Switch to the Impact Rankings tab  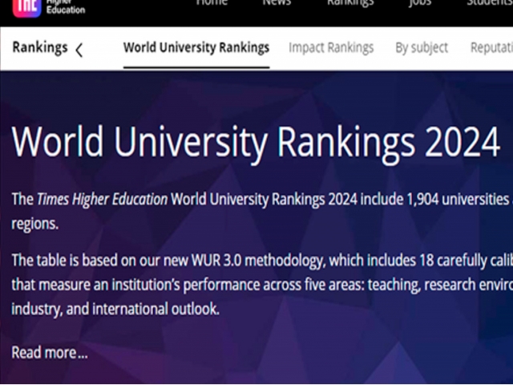coord(331,47)
